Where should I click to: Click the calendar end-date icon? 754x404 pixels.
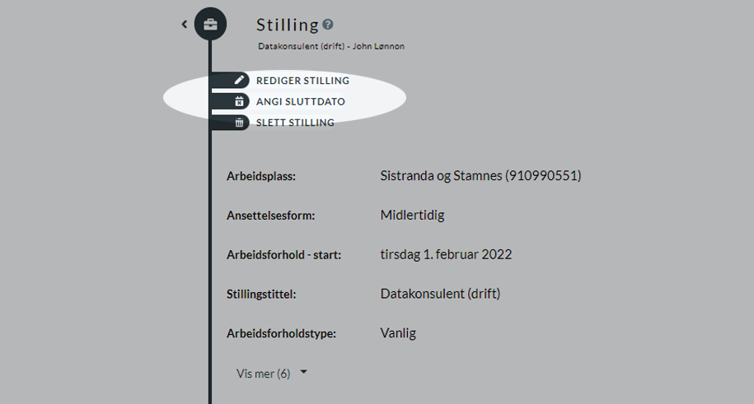tap(239, 101)
